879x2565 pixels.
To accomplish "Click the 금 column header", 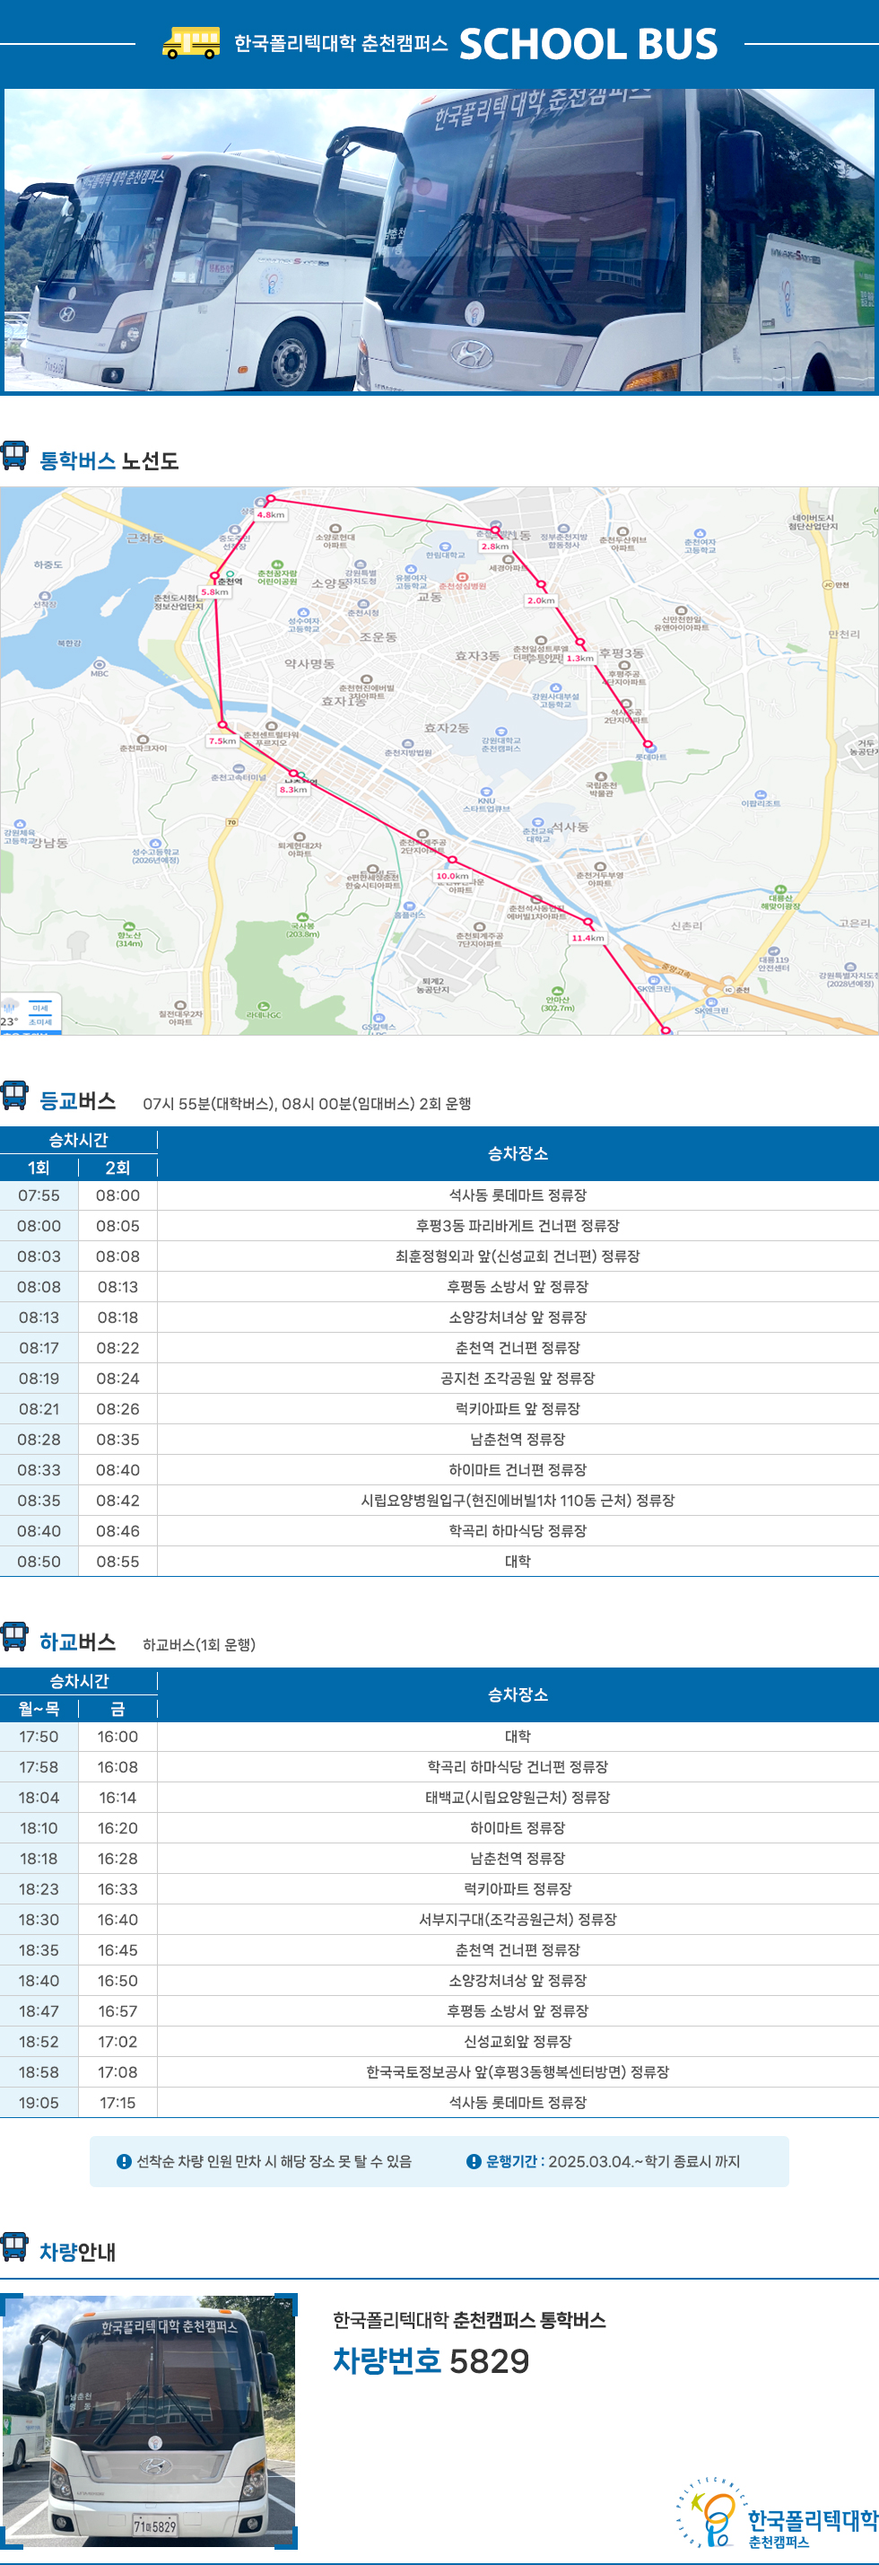I will [117, 1709].
